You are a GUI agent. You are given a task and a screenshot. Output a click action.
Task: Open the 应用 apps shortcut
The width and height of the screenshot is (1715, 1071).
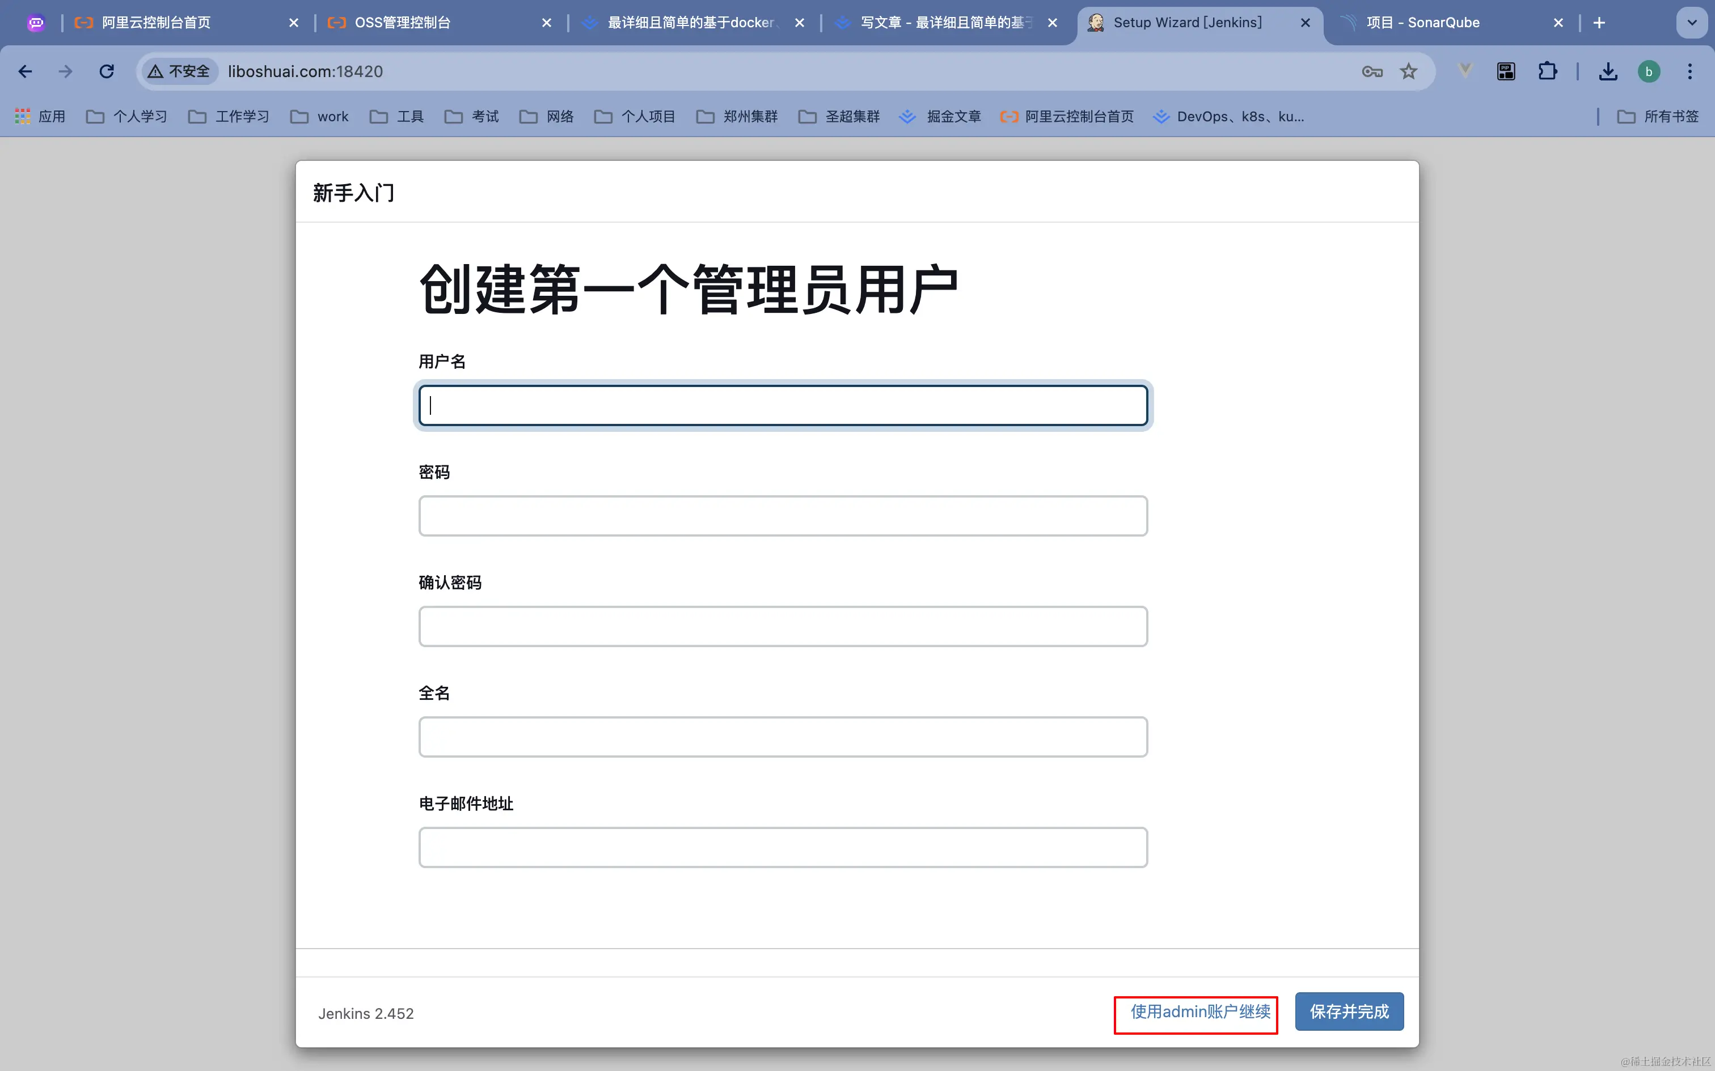pyautogui.click(x=40, y=116)
